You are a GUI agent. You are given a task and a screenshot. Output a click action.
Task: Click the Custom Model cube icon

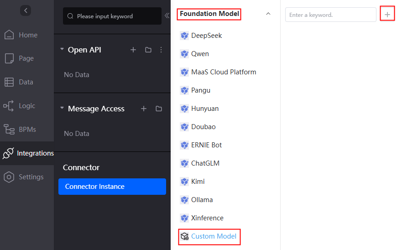pos(184,236)
